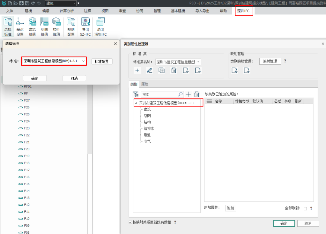
Task: Expand the 电气 category node
Action: 141,141
